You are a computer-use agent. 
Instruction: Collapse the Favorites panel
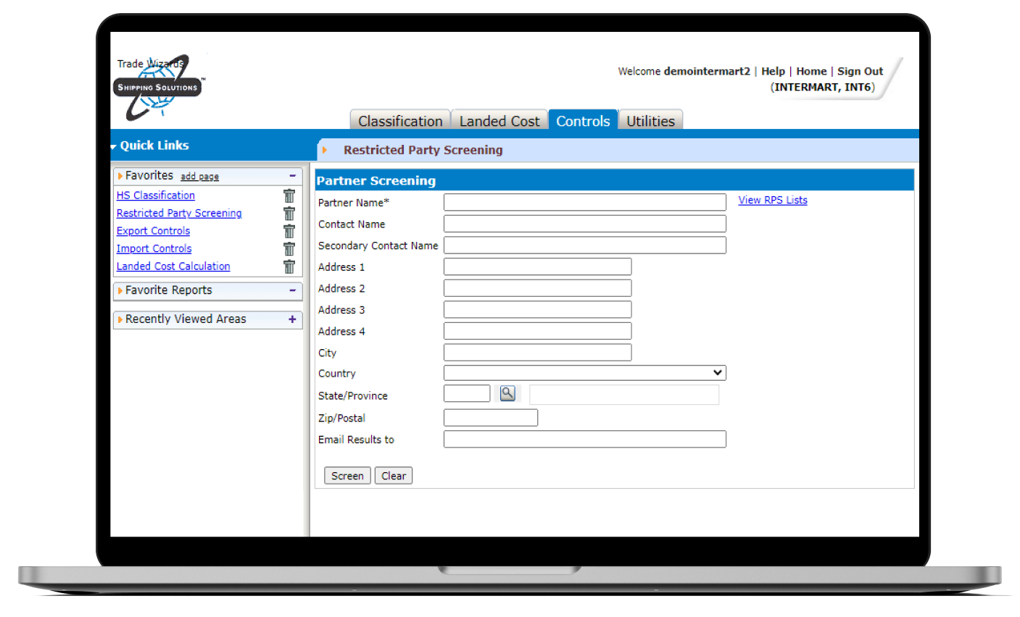point(293,175)
